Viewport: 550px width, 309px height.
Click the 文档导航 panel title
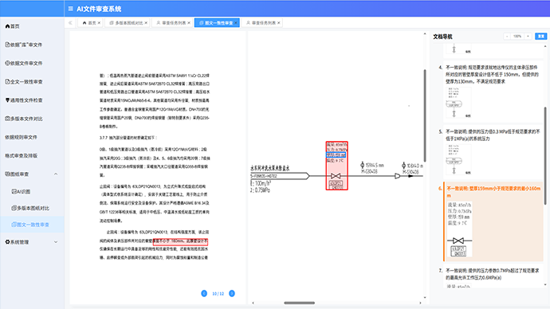442,37
